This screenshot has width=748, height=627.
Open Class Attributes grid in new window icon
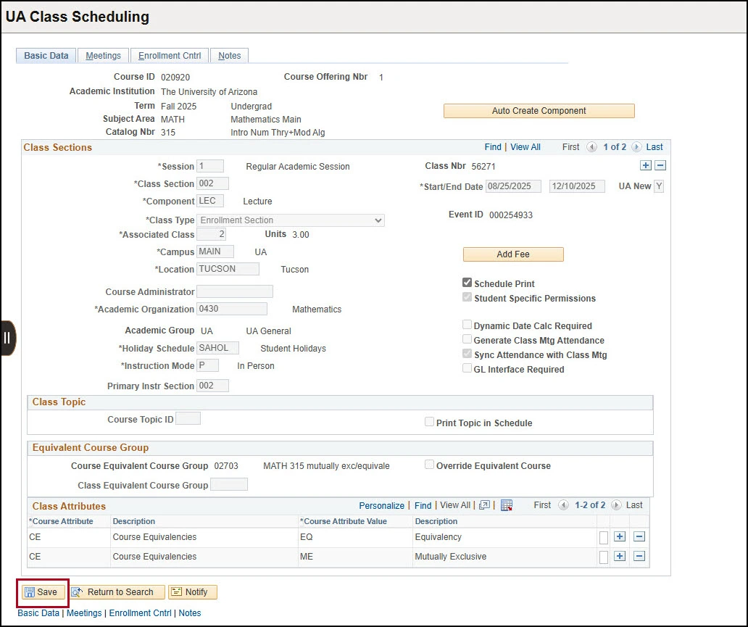[x=484, y=504]
